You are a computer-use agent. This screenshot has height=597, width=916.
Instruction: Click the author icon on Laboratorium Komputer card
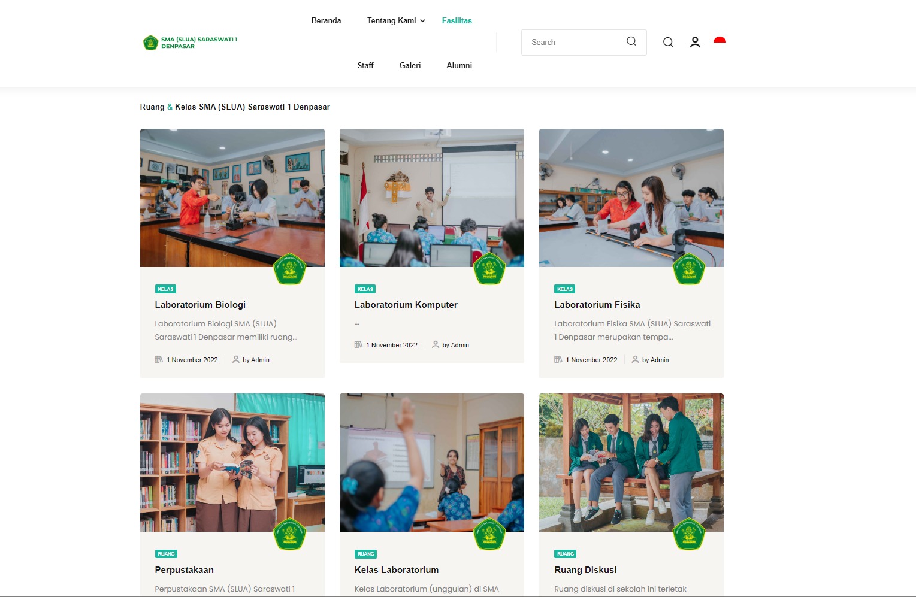pyautogui.click(x=436, y=344)
